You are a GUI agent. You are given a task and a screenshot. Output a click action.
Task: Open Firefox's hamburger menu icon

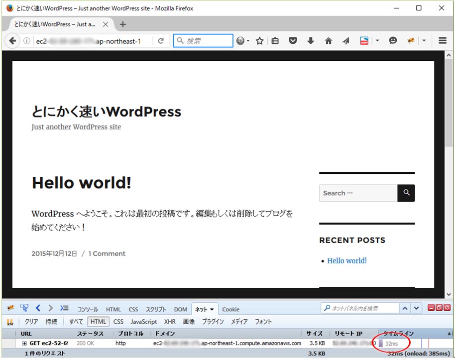tap(442, 41)
